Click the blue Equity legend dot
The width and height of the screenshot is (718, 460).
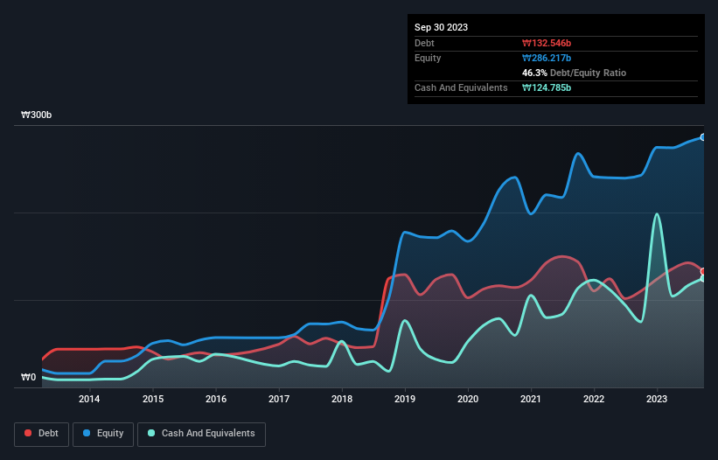coord(86,433)
